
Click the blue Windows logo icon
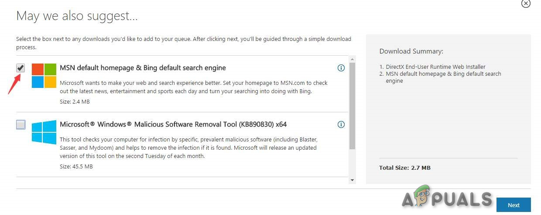click(x=44, y=132)
